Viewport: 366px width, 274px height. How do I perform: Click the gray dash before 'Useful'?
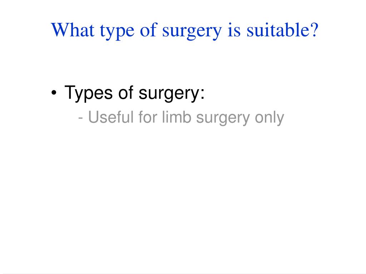pyautogui.click(x=80, y=118)
